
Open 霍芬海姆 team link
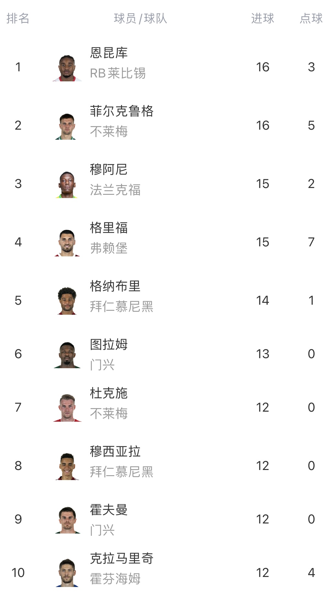coord(115,579)
